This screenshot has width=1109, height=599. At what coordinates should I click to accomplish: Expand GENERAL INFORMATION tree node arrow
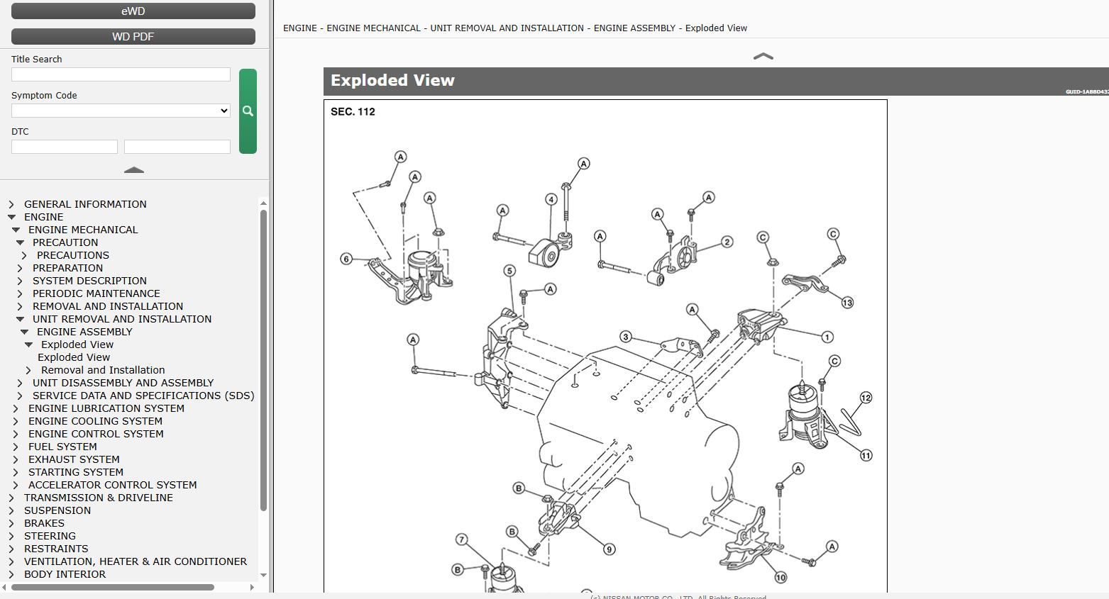point(11,204)
